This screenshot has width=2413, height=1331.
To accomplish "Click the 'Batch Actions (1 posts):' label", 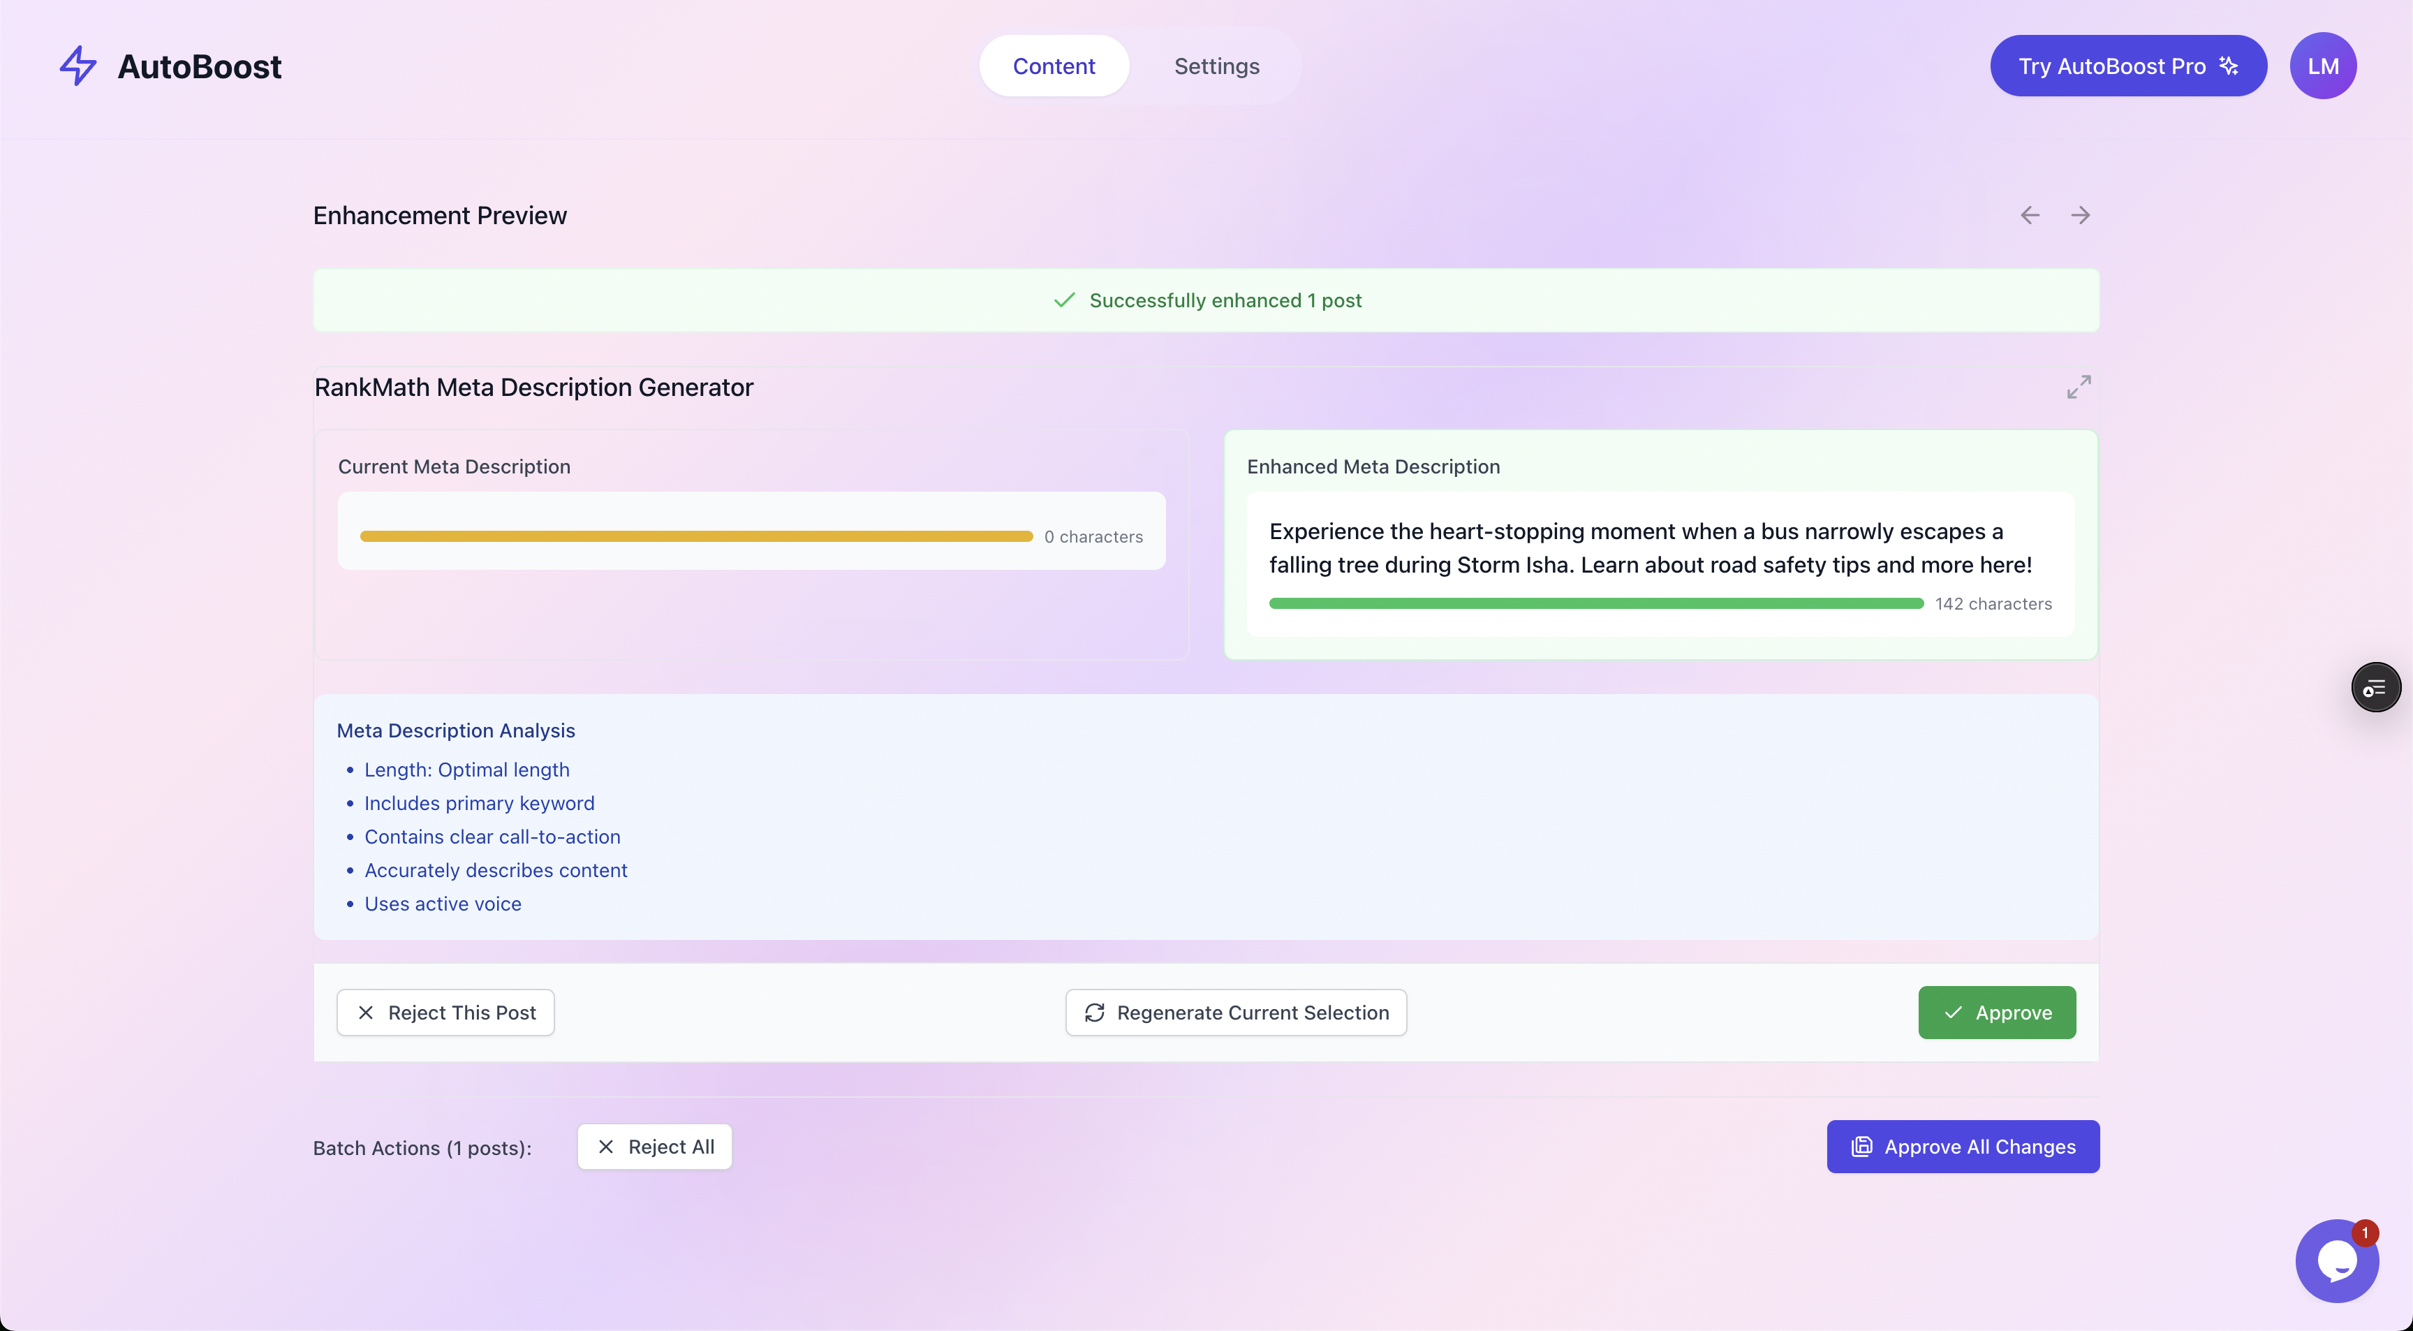I will tap(422, 1148).
